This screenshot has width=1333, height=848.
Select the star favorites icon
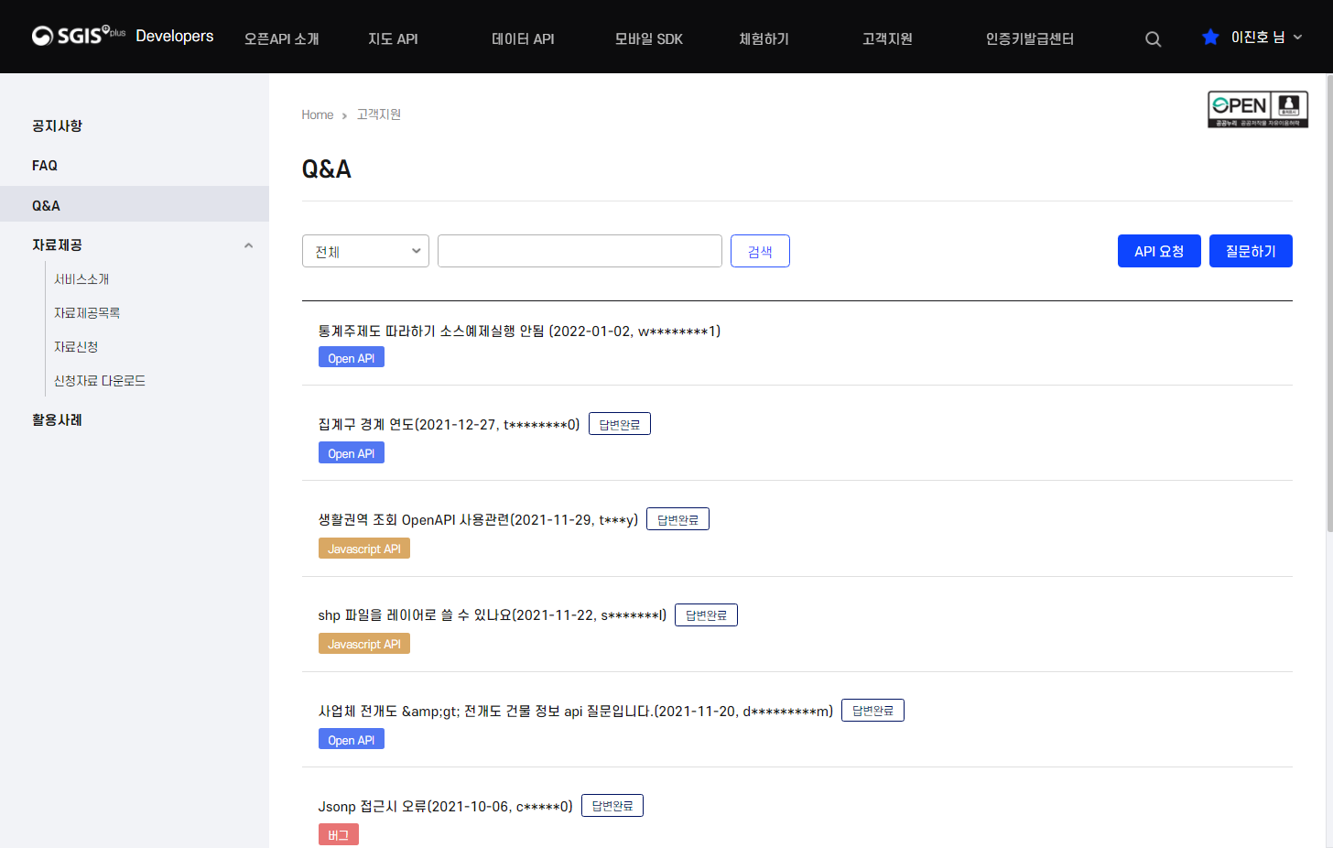click(1210, 37)
